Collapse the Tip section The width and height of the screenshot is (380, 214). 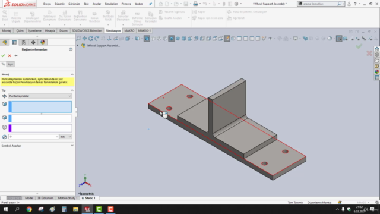72,90
